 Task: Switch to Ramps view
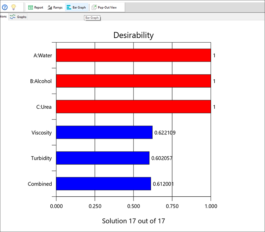pos(55,7)
